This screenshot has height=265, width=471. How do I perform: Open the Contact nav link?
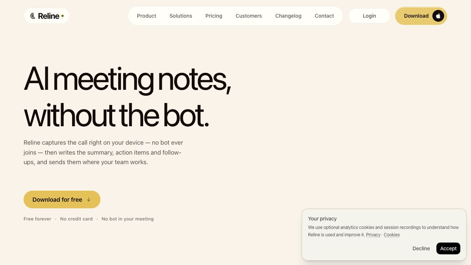(324, 16)
